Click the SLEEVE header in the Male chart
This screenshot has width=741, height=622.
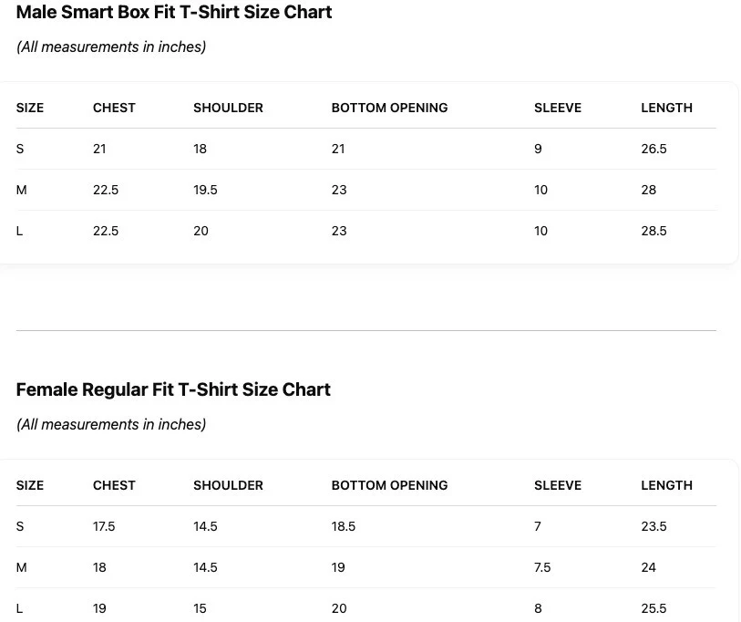click(557, 108)
